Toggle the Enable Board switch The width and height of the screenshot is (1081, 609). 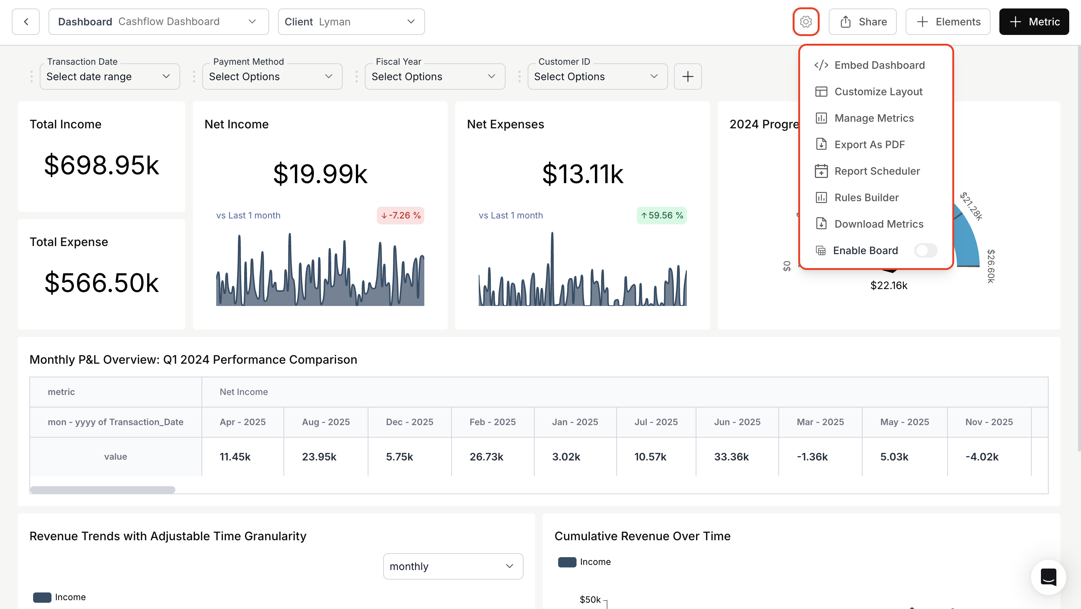(x=925, y=250)
